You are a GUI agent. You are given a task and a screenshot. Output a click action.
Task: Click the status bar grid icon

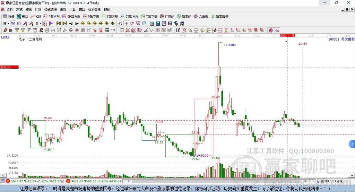click(x=3, y=181)
